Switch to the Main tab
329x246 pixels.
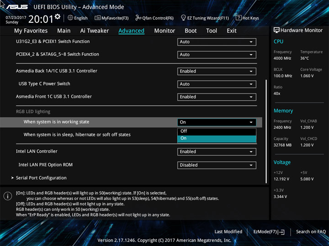64,31
